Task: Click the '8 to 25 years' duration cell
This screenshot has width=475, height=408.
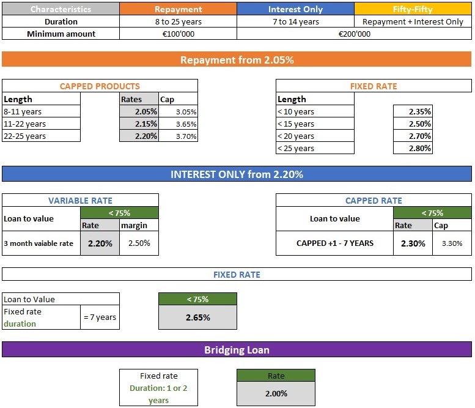Action: click(x=178, y=21)
